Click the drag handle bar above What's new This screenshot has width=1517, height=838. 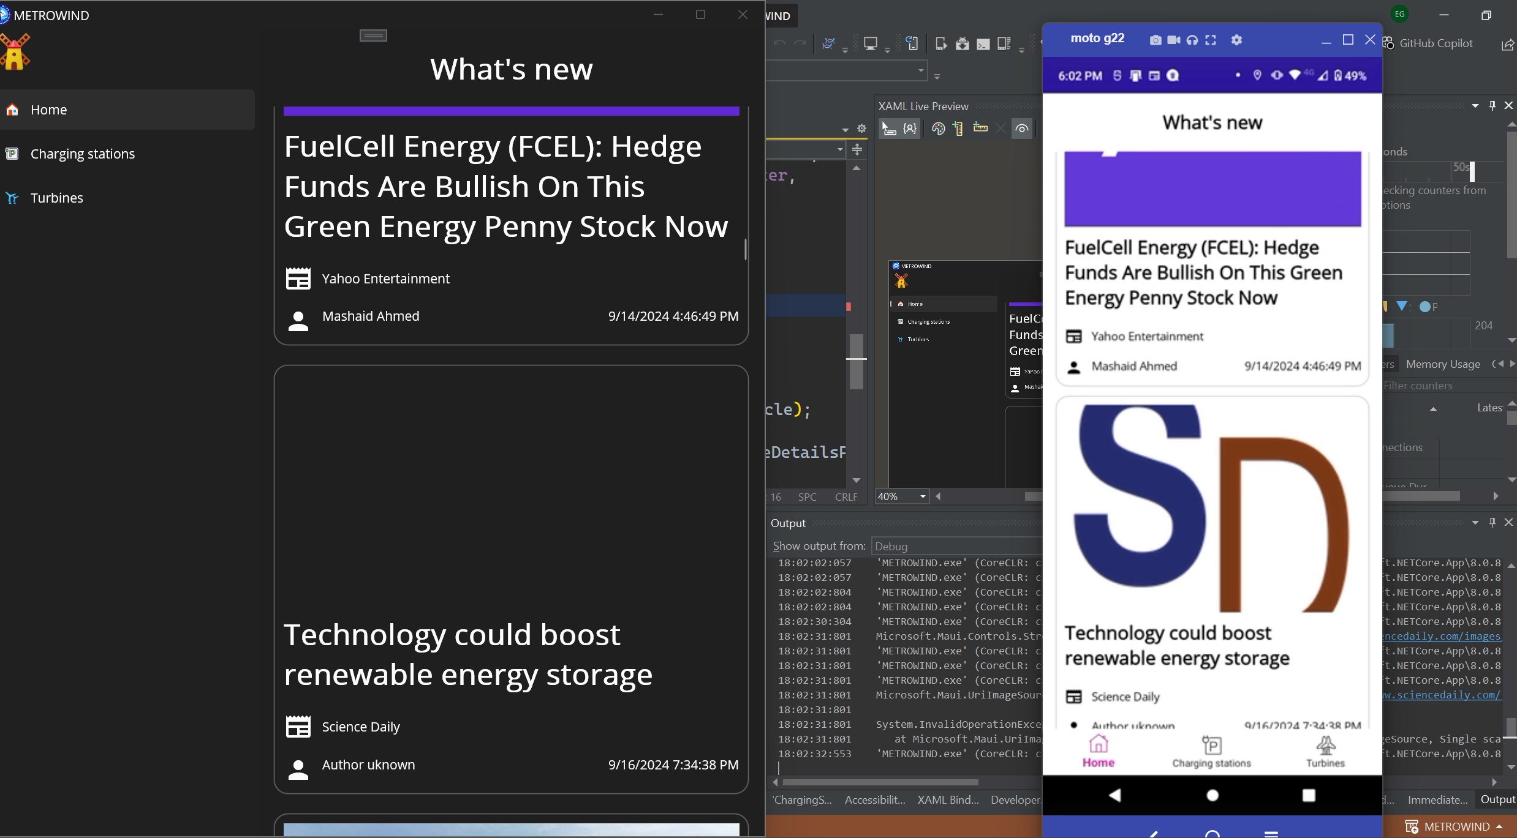pyautogui.click(x=373, y=36)
